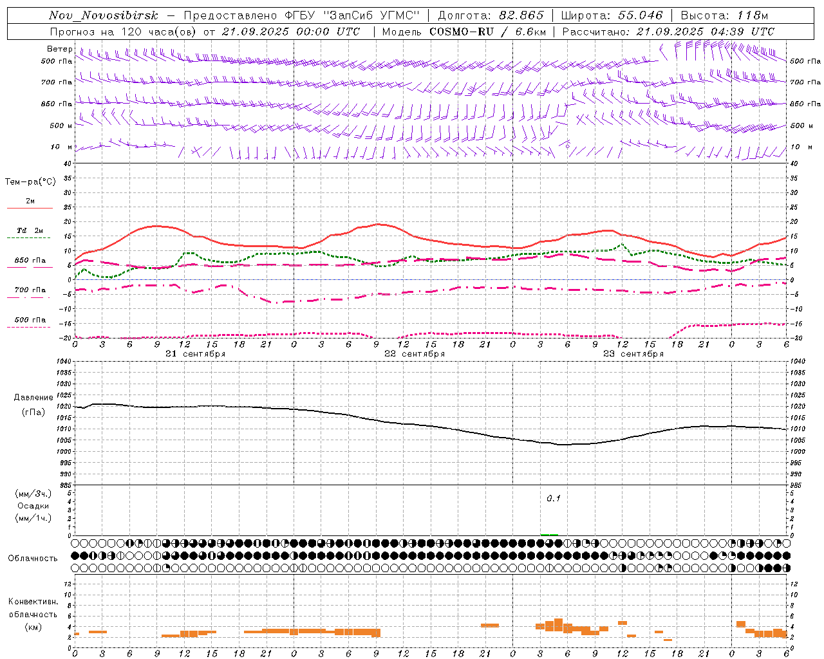
Task: Click the (км) convective cloud unit label
Action: tap(33, 627)
